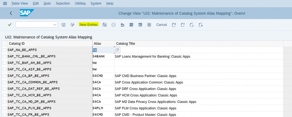Screen dimensions: 292x117
Task: Click the Catalog ID column header
Action: [50, 44]
